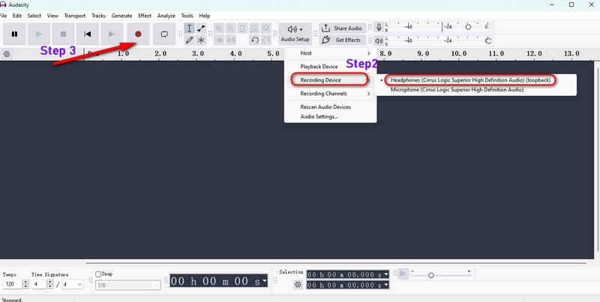
Task: Click the speaker playback meter icon
Action: tap(379, 40)
